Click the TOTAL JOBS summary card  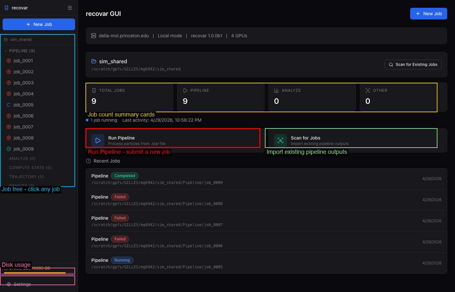pos(129,97)
